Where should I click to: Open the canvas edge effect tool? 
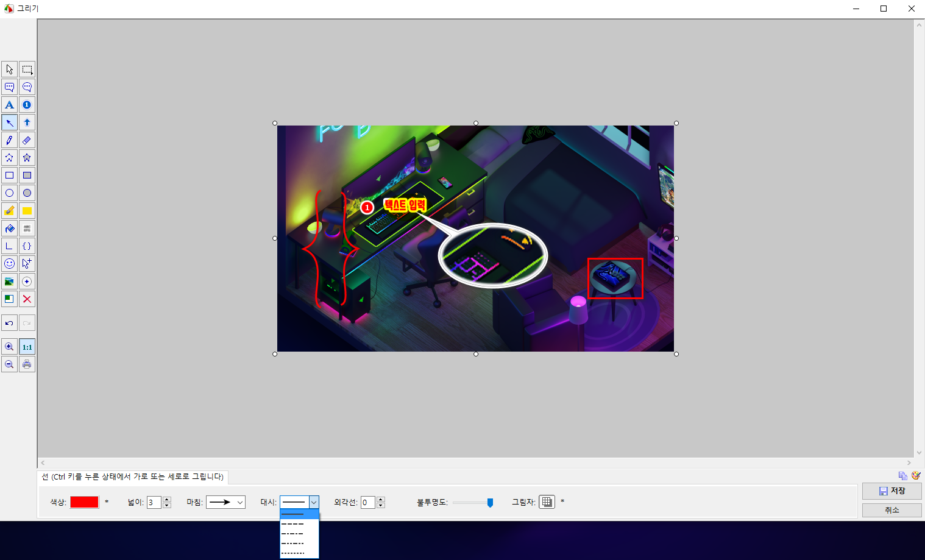point(9,299)
